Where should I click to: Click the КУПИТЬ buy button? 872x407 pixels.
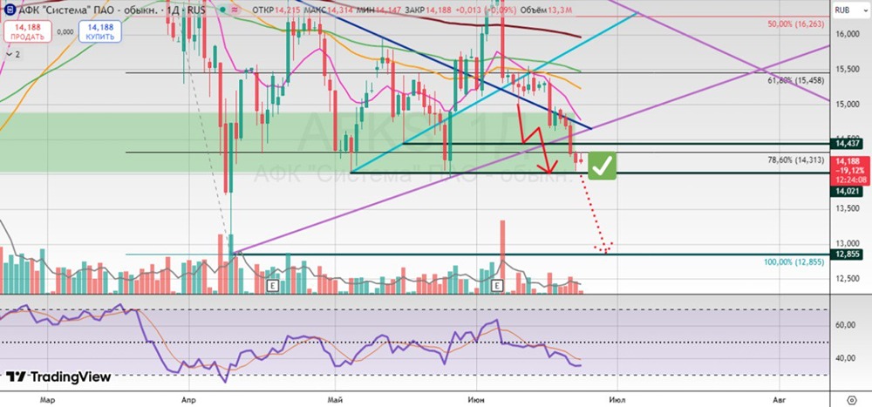pyautogui.click(x=100, y=31)
